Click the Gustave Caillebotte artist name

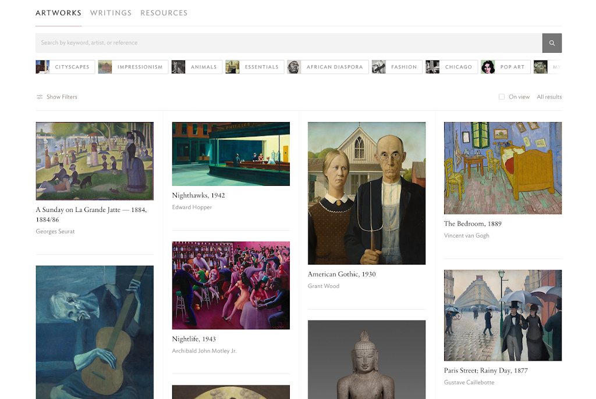click(x=469, y=382)
